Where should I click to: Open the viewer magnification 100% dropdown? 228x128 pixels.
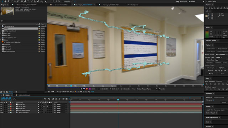[54, 92]
